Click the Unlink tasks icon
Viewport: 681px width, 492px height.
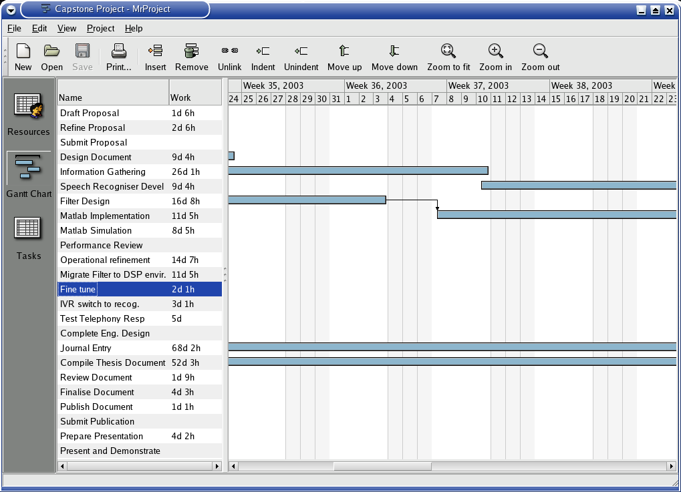230,51
